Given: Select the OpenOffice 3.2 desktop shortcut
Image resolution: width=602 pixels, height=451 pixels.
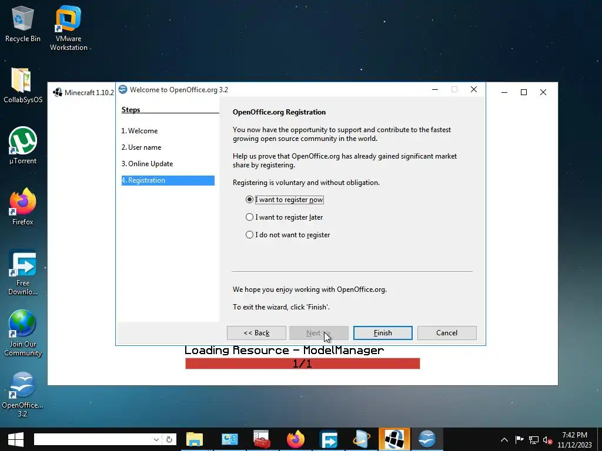Looking at the screenshot, I should (23, 394).
